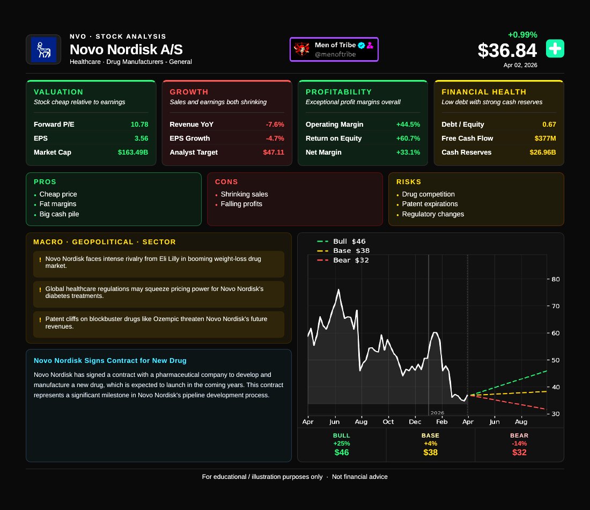Click the 'Patent expirations' risk item

click(x=430, y=204)
